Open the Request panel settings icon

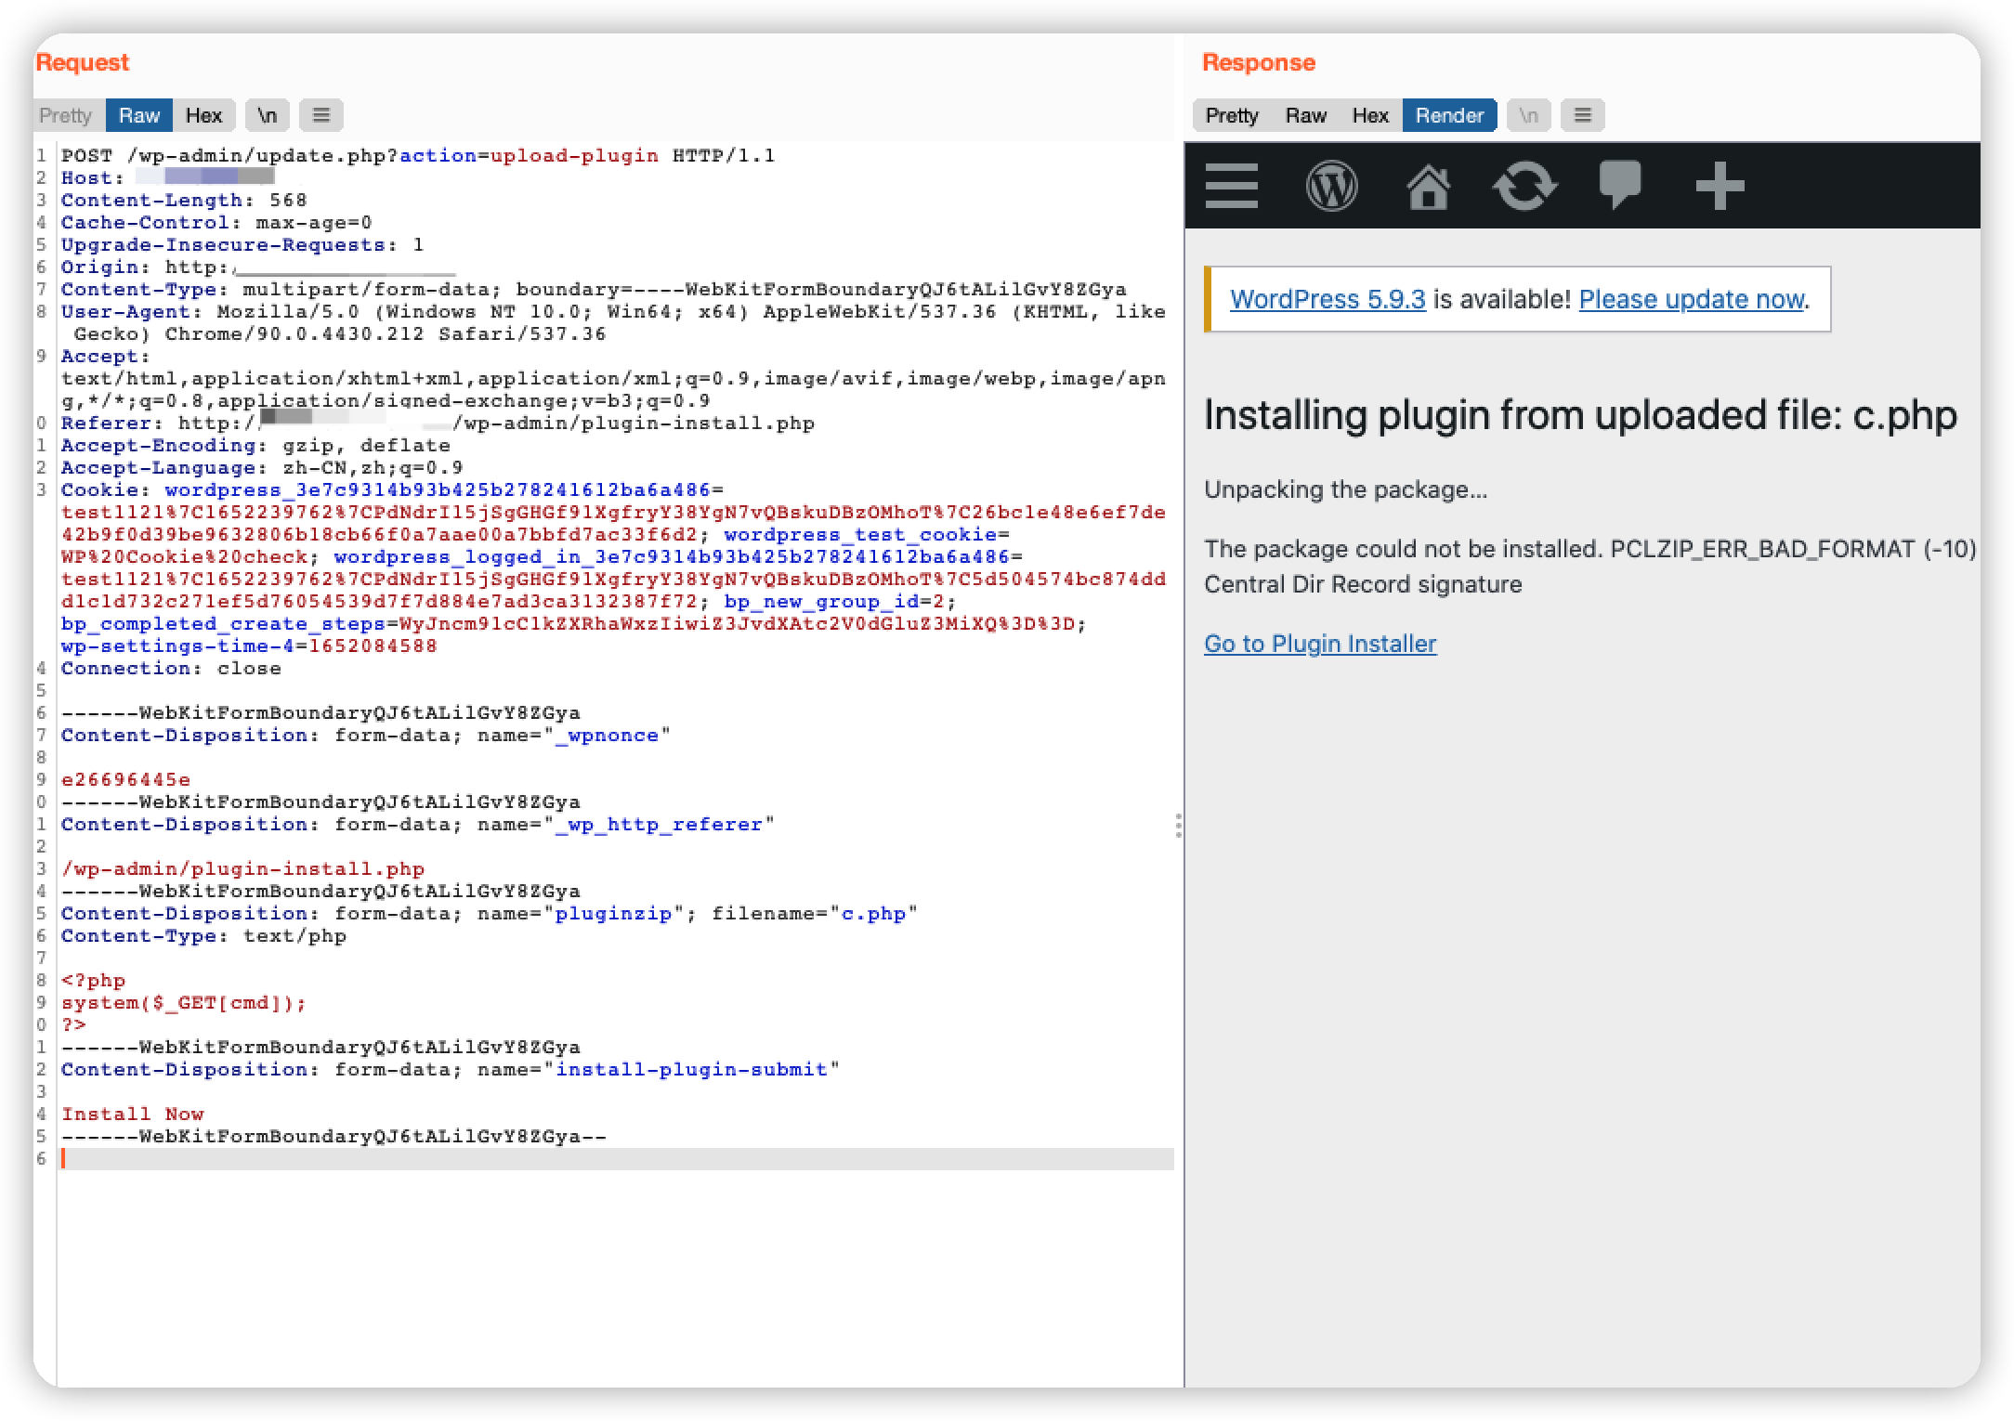(x=321, y=115)
